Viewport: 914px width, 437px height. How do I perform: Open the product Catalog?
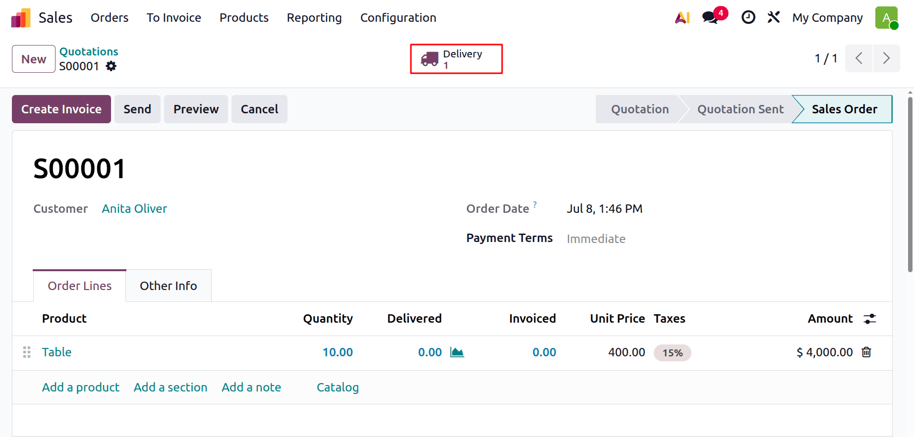click(338, 387)
